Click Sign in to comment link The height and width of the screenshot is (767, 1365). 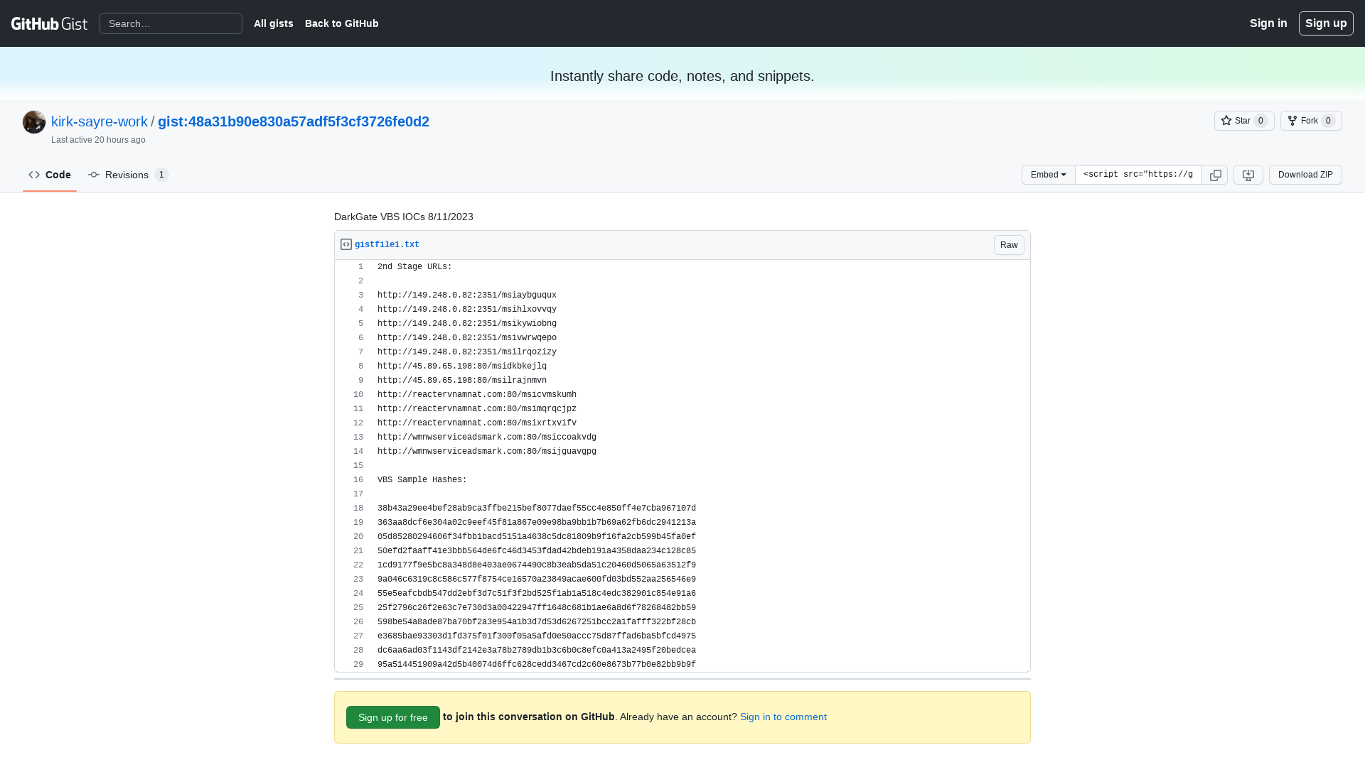[x=783, y=717]
